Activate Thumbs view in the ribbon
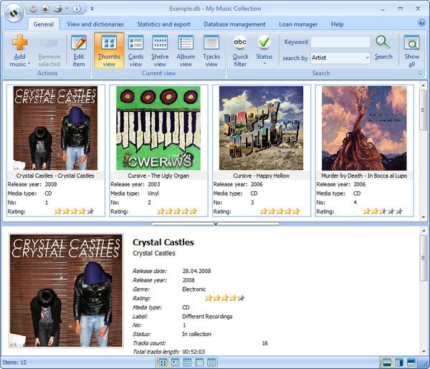 point(109,50)
